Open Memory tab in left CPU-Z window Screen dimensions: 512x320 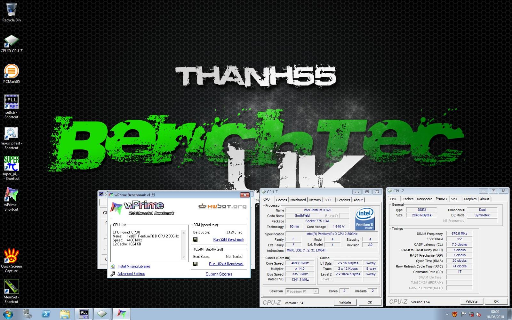point(315,200)
